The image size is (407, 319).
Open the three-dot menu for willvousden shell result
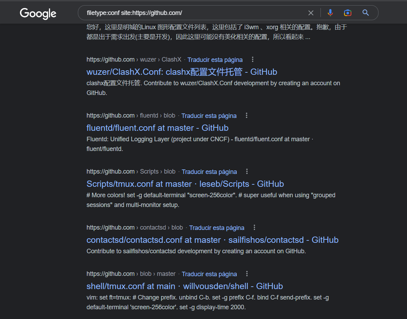pyautogui.click(x=247, y=274)
